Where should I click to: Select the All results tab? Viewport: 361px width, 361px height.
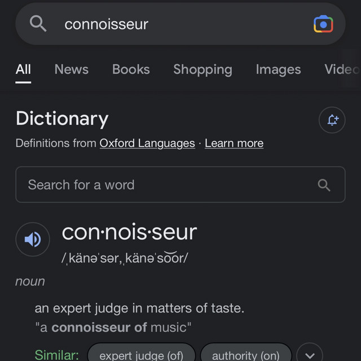tap(23, 69)
